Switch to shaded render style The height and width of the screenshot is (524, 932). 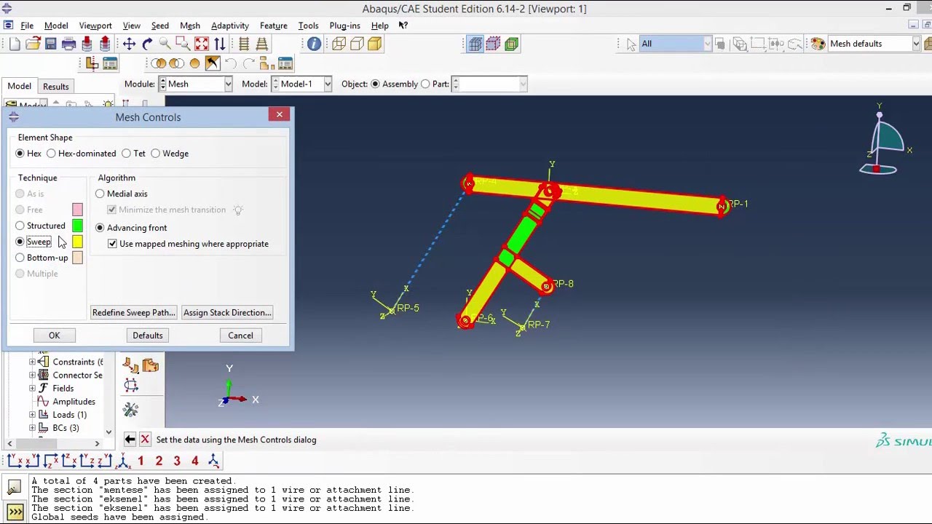point(374,44)
